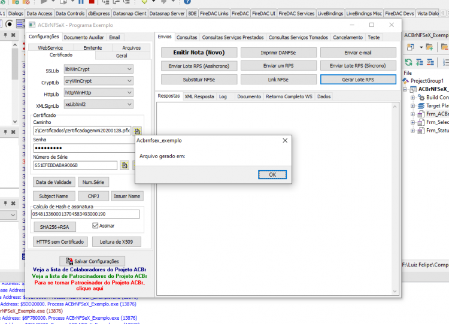Click the Leitura de X509 button
Viewport: 449px width, 324px height.
tap(116, 242)
